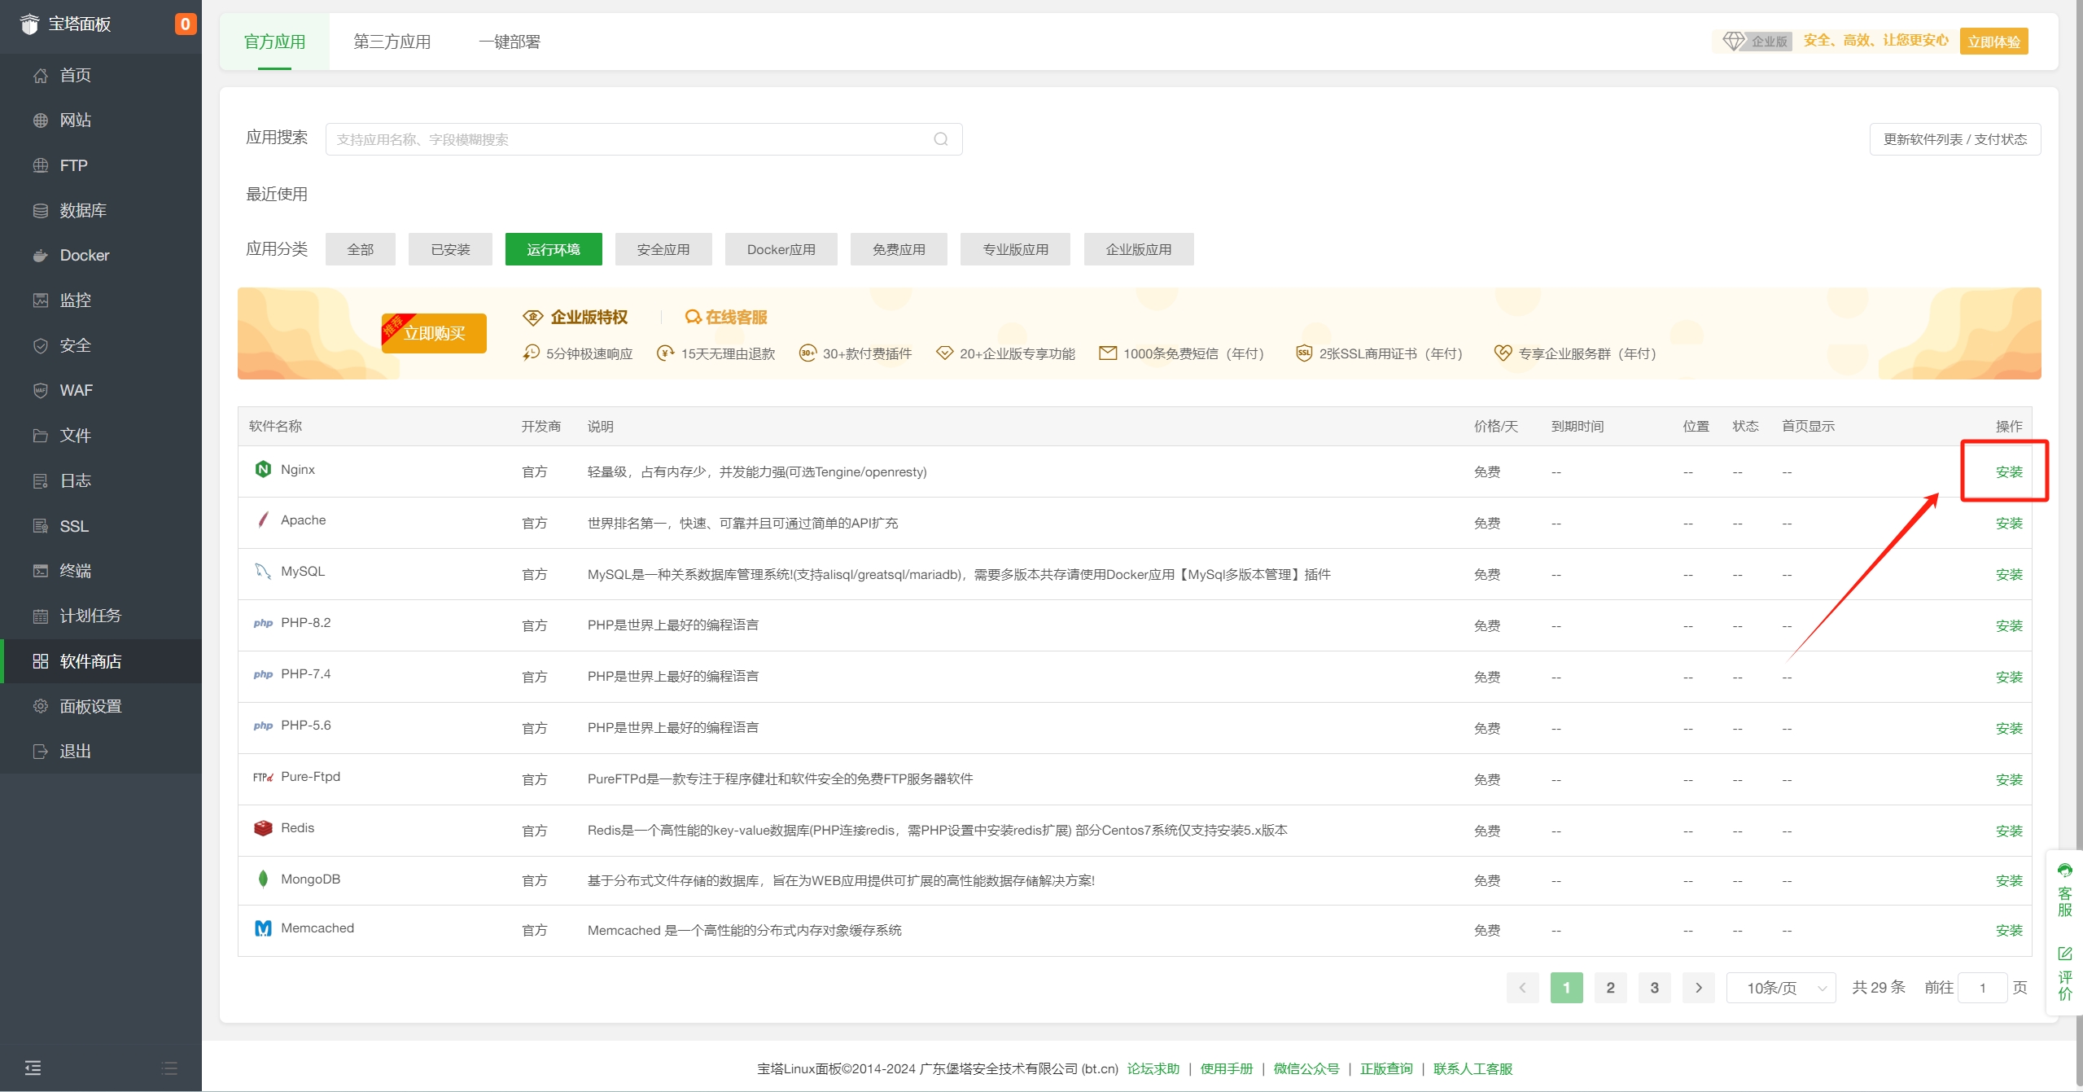Select the 已安装 category filter
This screenshot has width=2083, height=1092.
coord(450,249)
